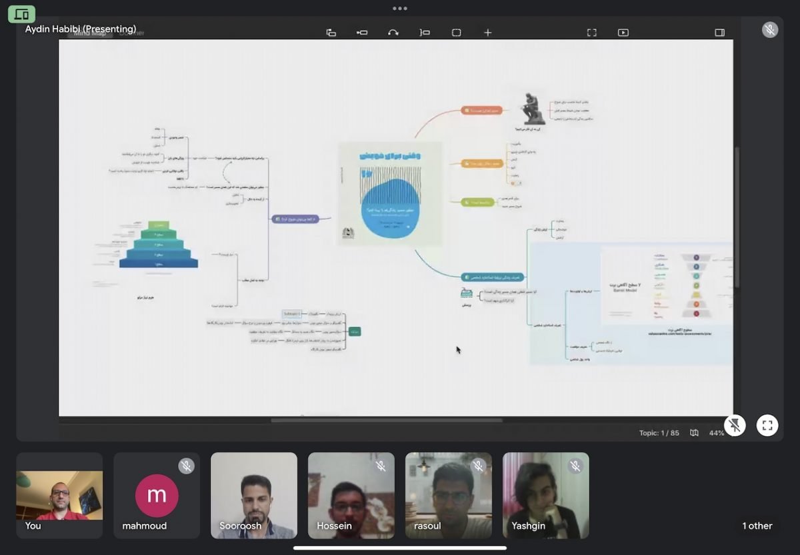The image size is (800, 555).
Task: Select the purple topic node left of center
Action: point(295,219)
